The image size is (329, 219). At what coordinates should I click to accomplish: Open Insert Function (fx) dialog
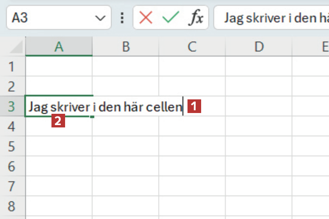(x=196, y=18)
